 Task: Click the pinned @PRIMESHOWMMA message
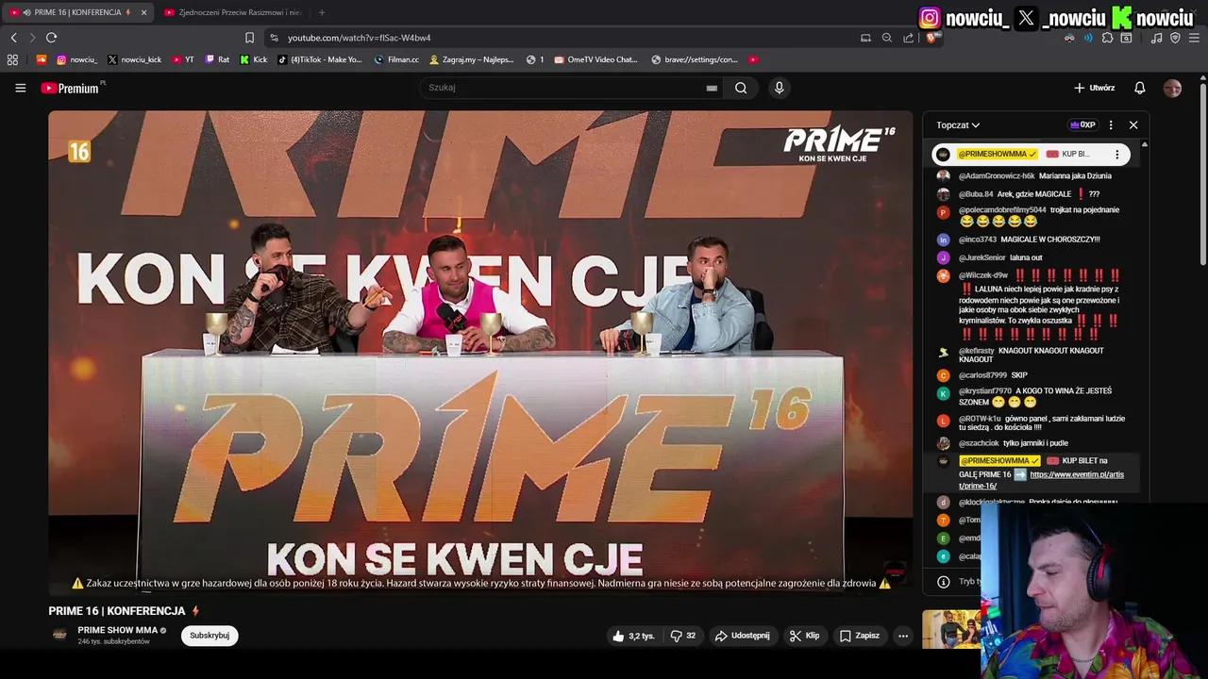tap(1032, 154)
